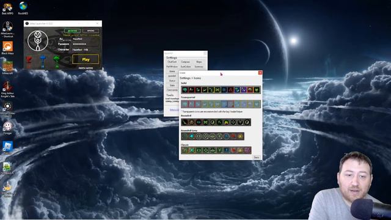Choose the green butterfly icon in the Rounded row
The height and width of the screenshot is (220, 391).
point(205,122)
